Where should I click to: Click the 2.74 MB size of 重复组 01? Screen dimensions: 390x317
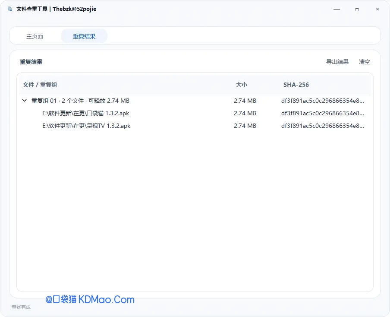(245, 101)
